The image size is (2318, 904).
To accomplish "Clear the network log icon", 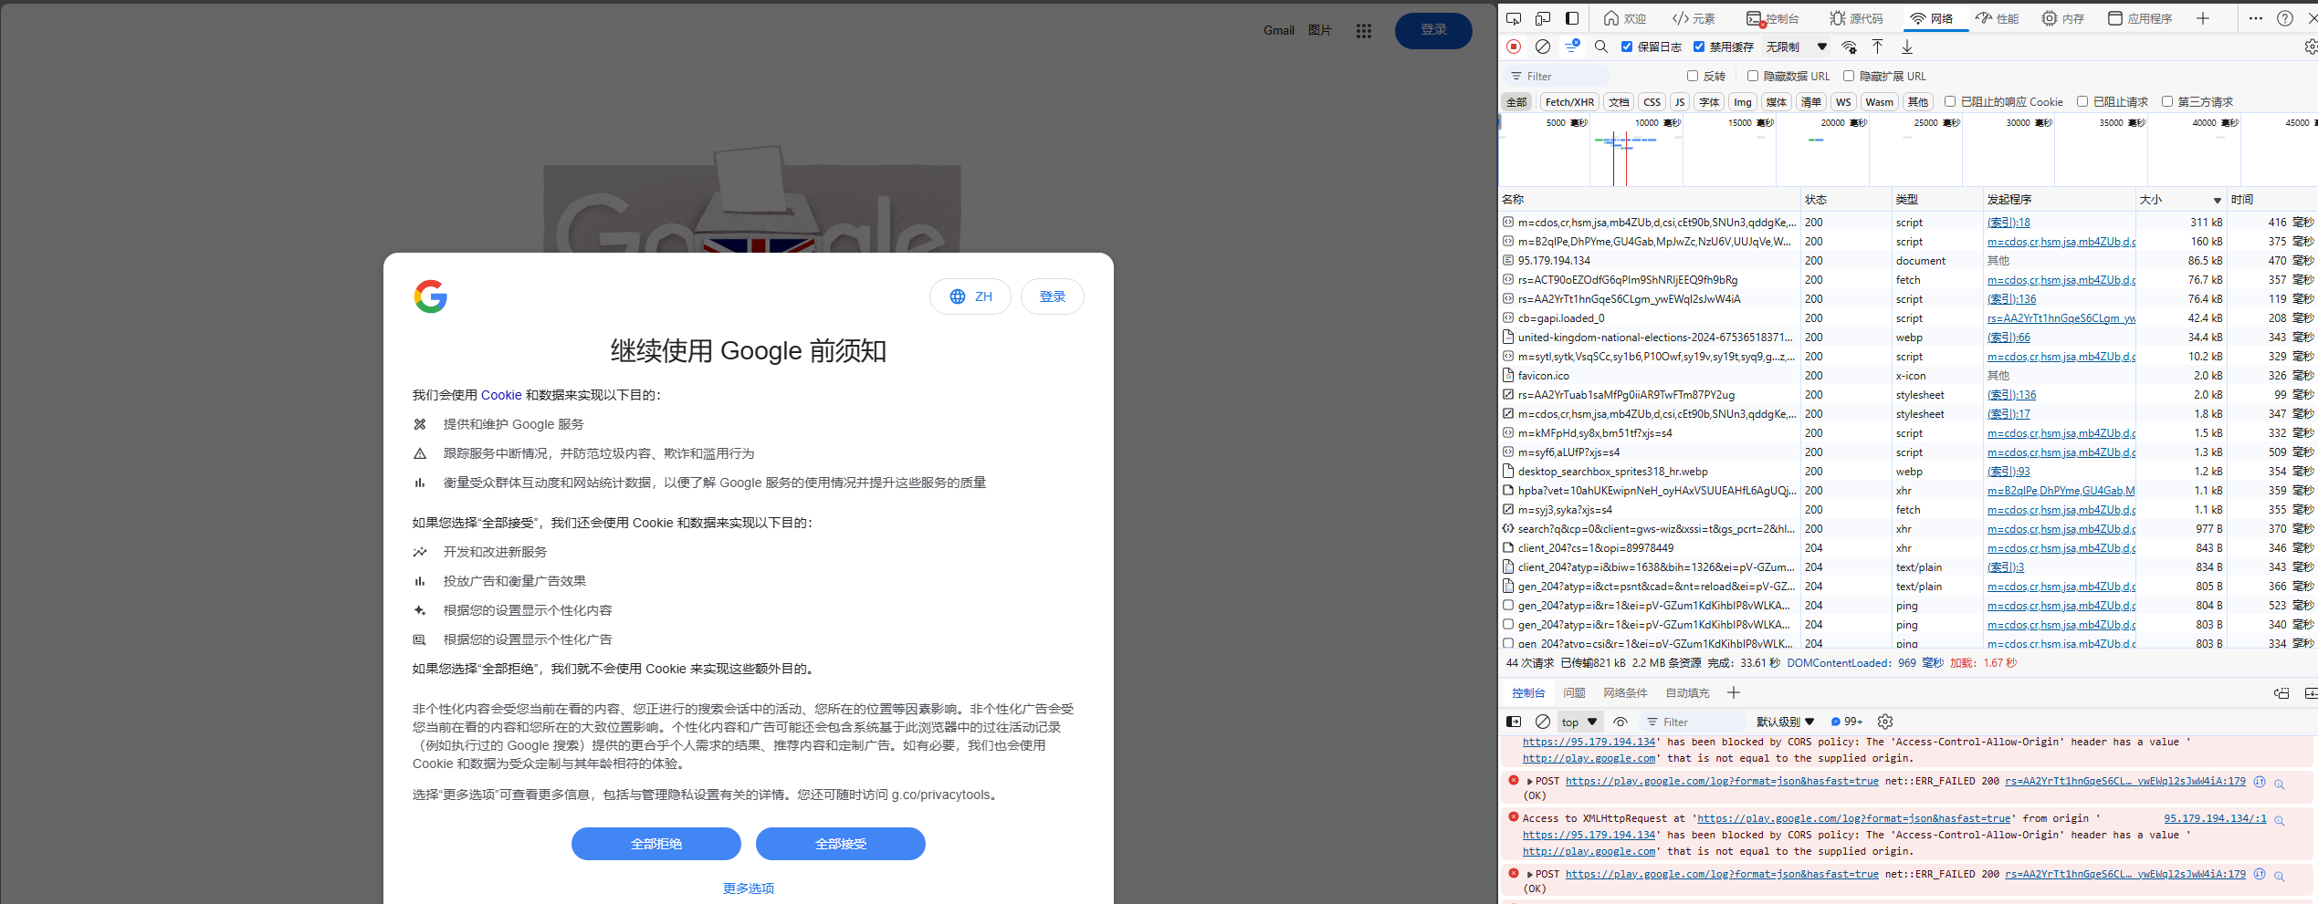I will point(1543,47).
